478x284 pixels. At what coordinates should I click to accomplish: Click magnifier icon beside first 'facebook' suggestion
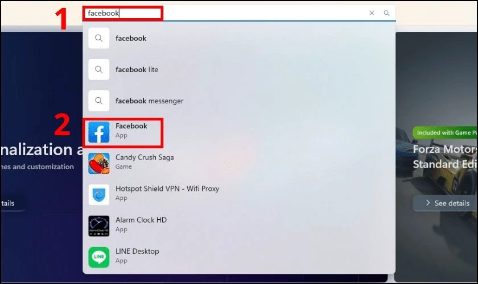[x=99, y=39]
